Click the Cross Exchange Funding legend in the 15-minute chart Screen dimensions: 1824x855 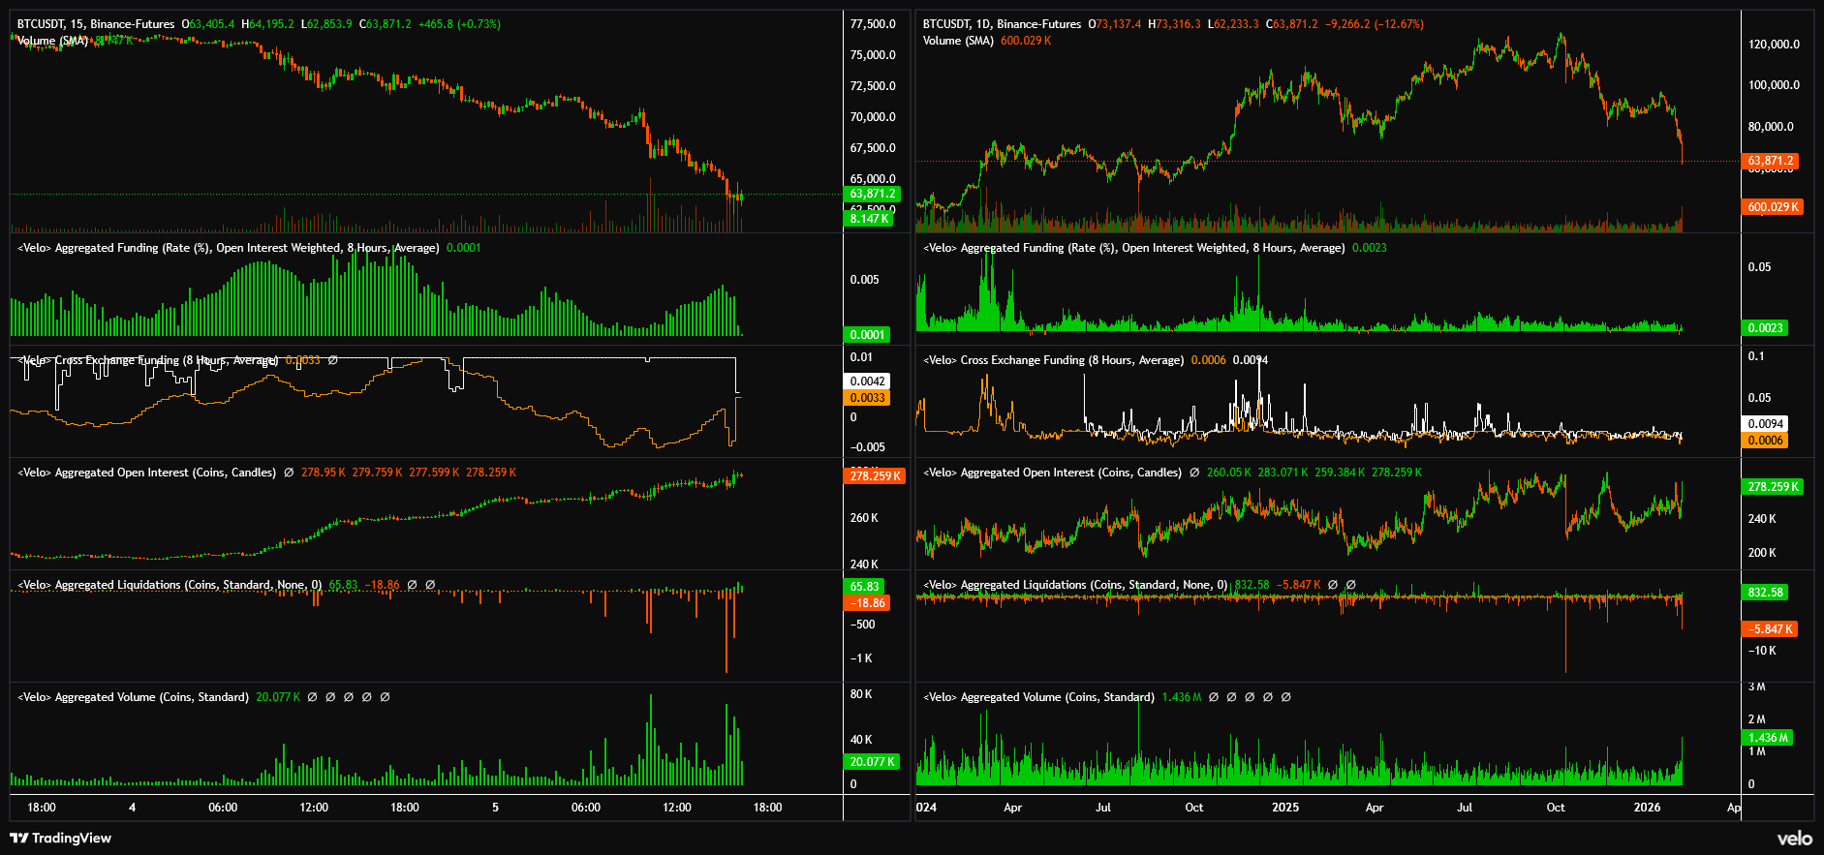point(148,360)
